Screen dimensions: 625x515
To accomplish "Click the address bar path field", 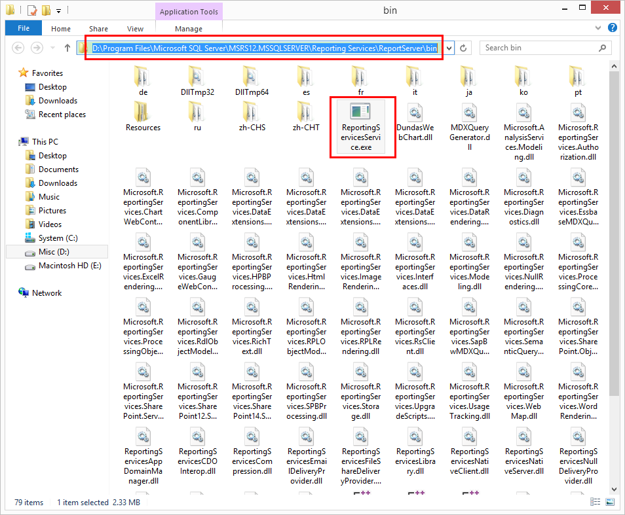I will click(261, 48).
